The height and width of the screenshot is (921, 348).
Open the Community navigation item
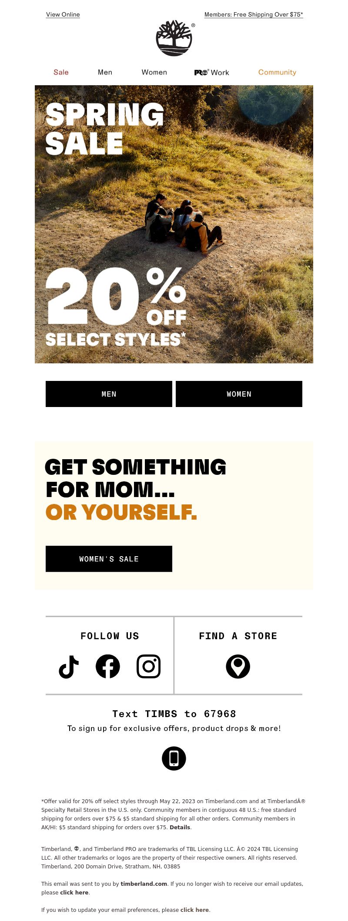(277, 72)
